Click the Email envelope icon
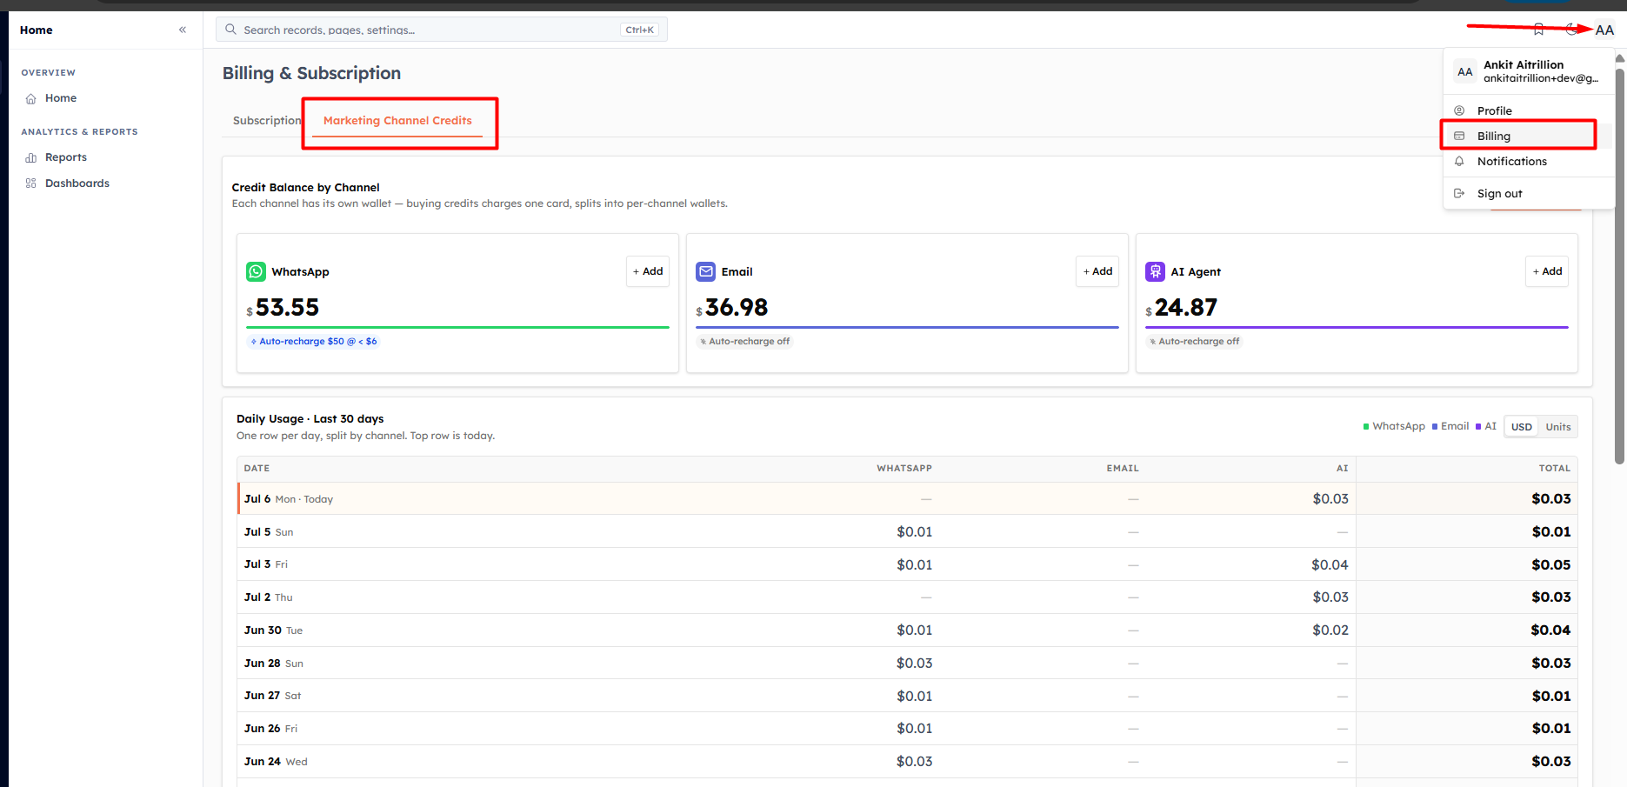Screen dimensions: 1627x787 click(x=705, y=271)
